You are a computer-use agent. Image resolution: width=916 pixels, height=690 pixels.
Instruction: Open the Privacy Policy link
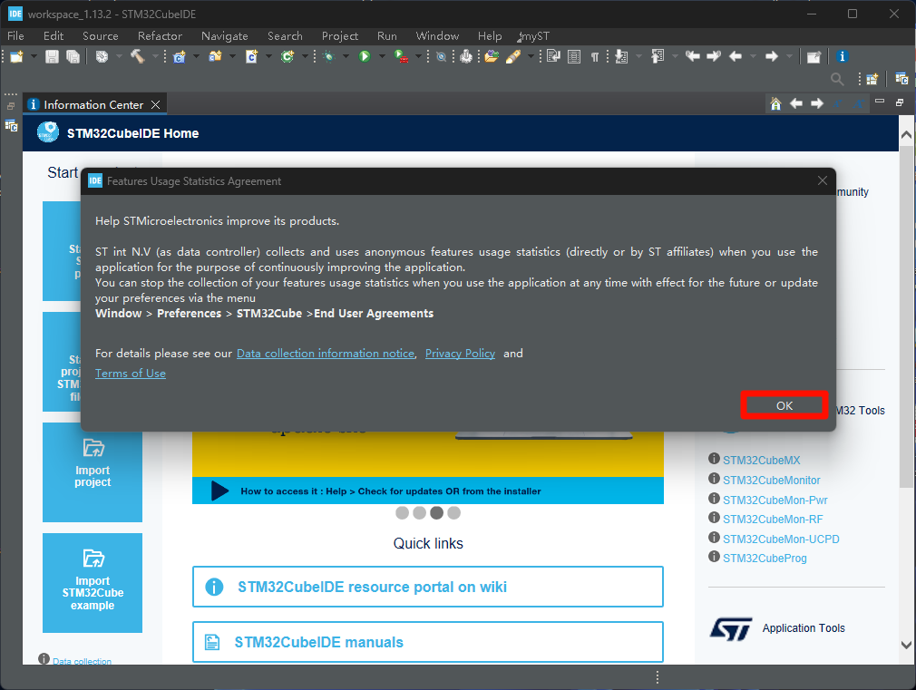[460, 354]
